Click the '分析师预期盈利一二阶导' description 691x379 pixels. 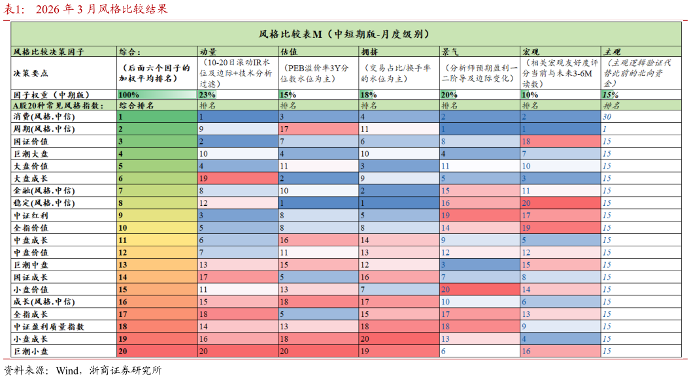[x=479, y=73]
